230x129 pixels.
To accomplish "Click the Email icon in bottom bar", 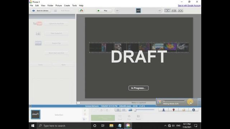I will click(x=120, y=118).
